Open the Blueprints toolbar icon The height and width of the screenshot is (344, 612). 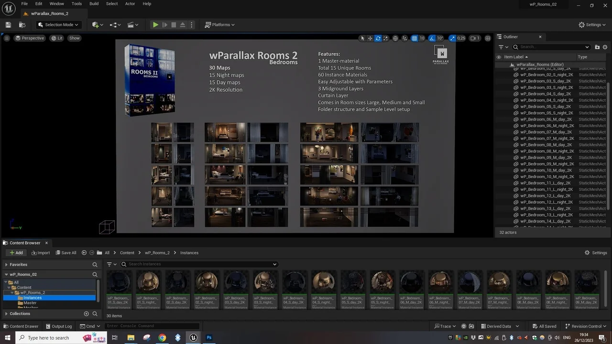click(x=115, y=25)
